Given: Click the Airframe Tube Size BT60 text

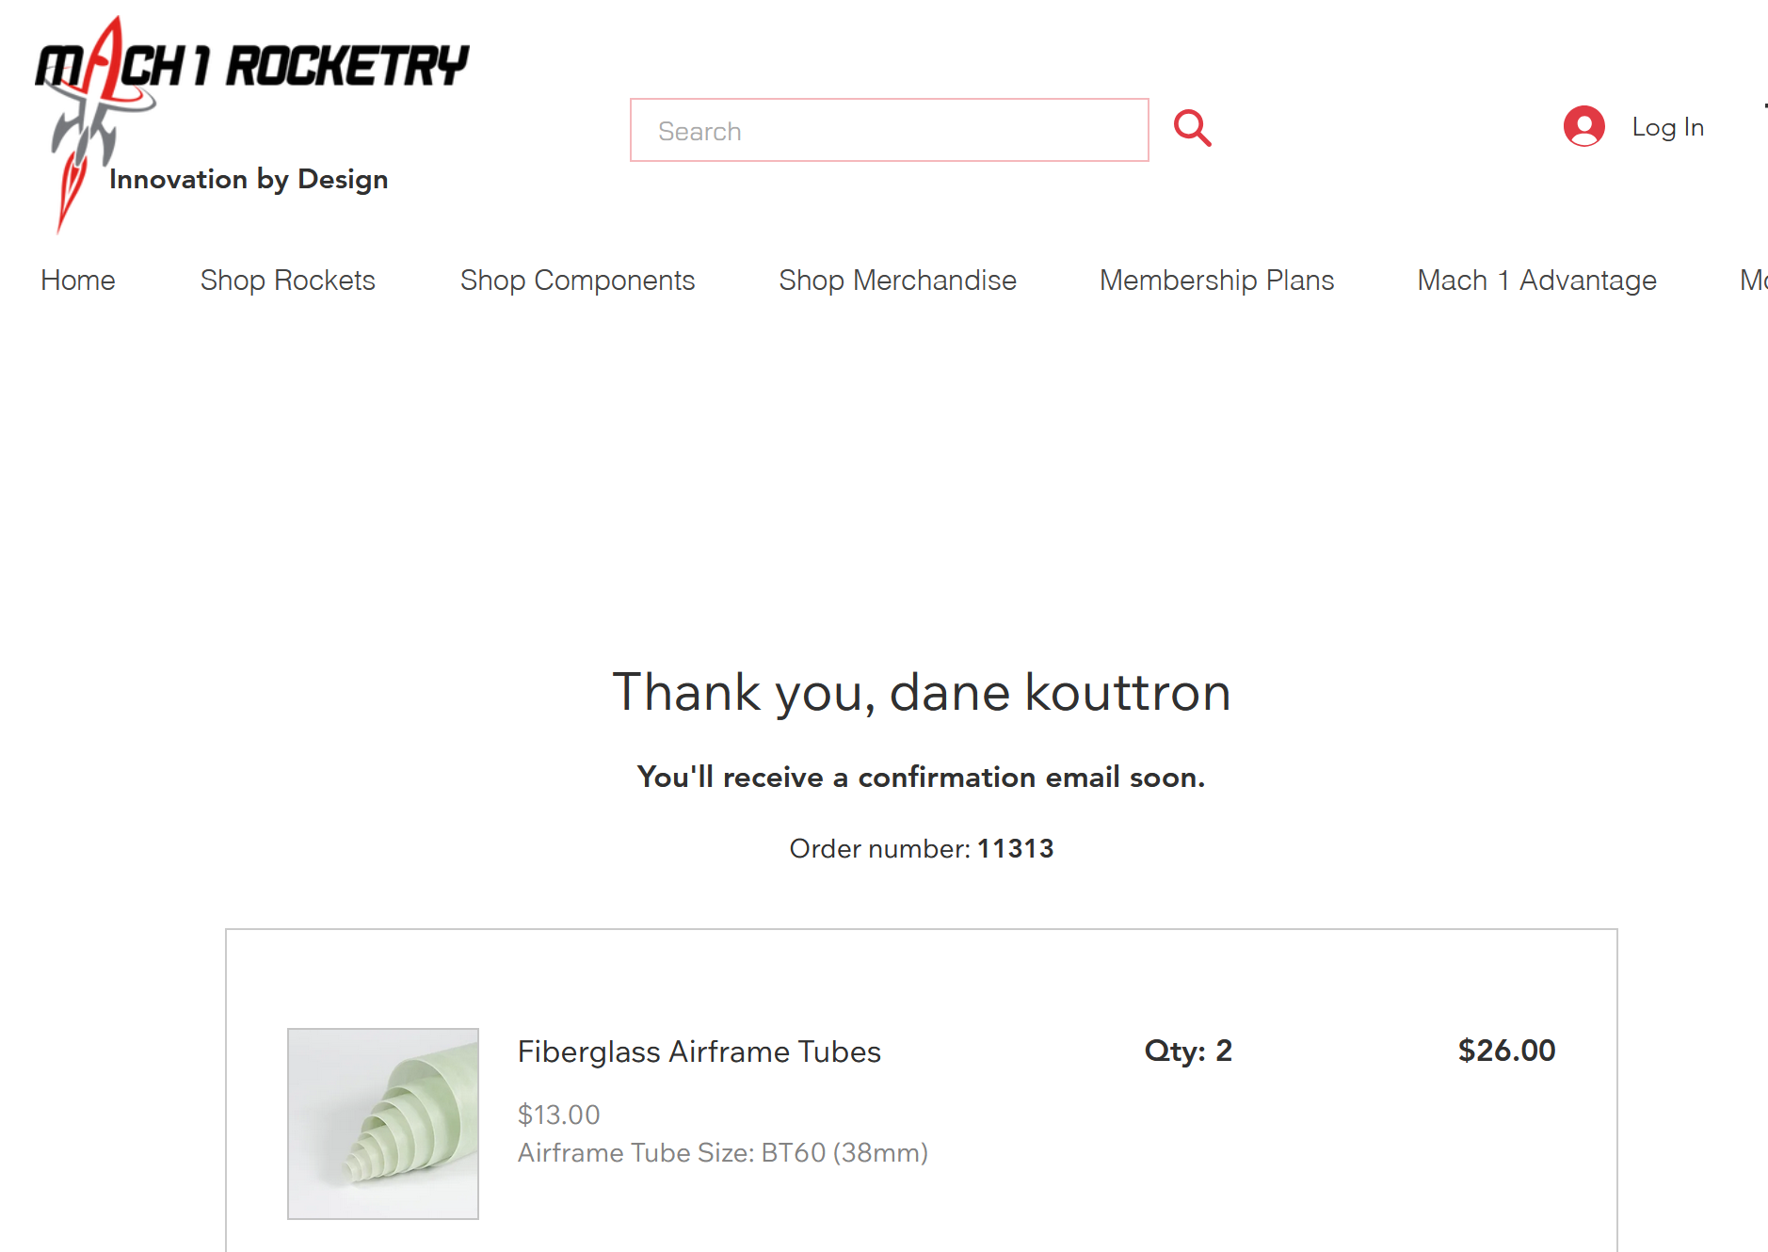Looking at the screenshot, I should 723,1153.
